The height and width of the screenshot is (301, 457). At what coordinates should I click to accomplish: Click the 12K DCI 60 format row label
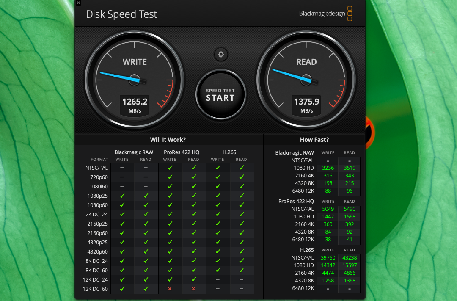coord(95,289)
